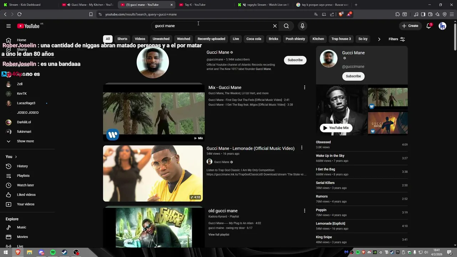Switch to the Gucci Mane - My Kitchen tab
This screenshot has width=457, height=257.
(x=87, y=5)
